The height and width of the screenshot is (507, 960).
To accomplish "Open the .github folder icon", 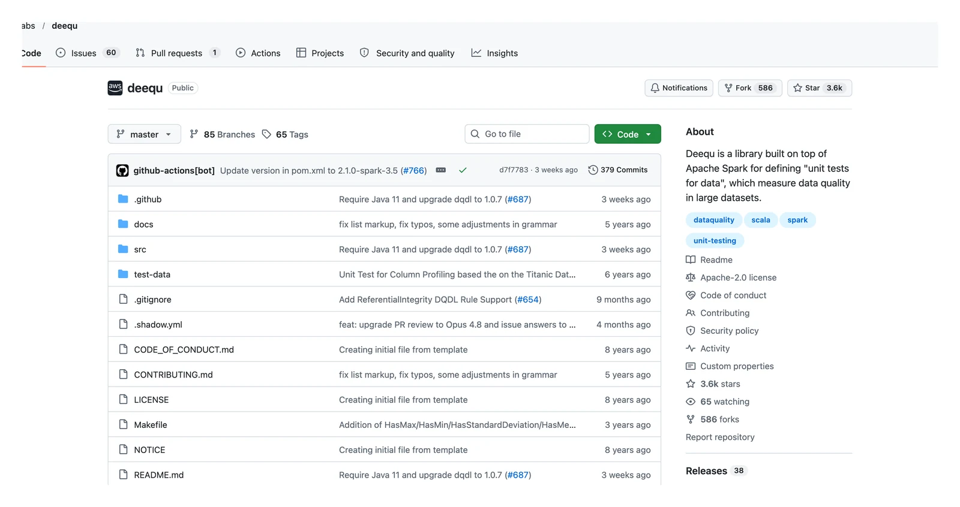I will pos(123,199).
